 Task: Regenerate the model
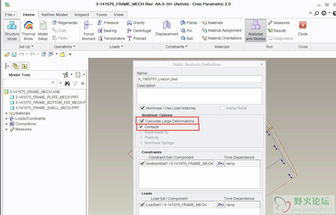coord(65,23)
